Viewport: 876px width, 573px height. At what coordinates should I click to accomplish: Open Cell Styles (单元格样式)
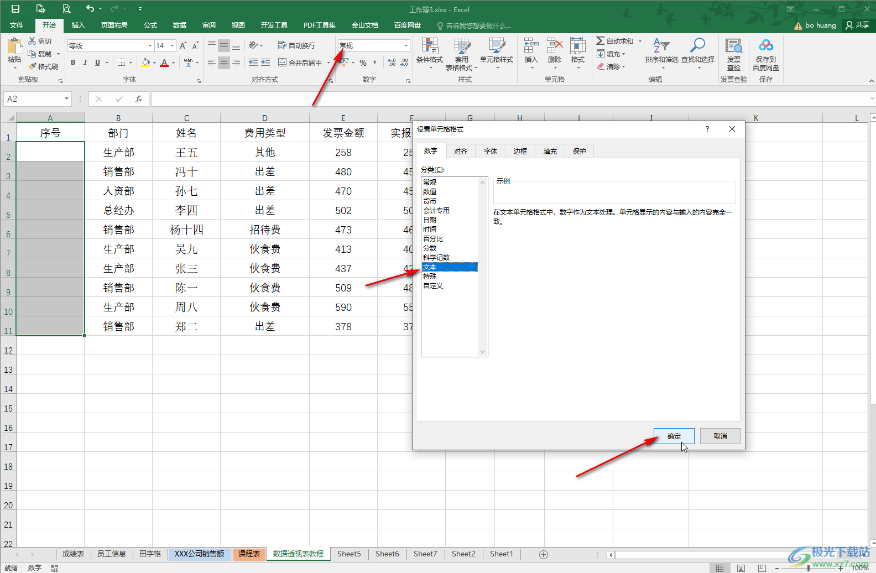tap(497, 53)
